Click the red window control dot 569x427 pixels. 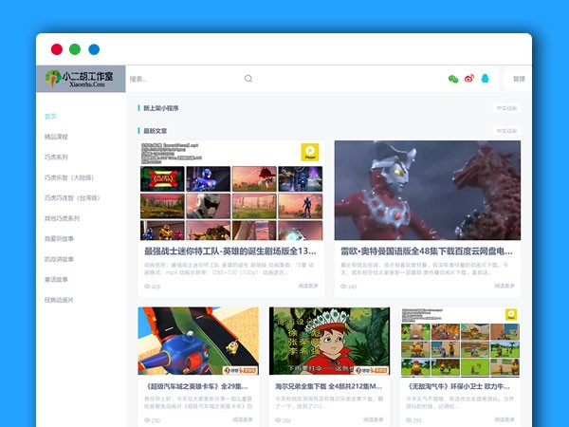(x=57, y=49)
